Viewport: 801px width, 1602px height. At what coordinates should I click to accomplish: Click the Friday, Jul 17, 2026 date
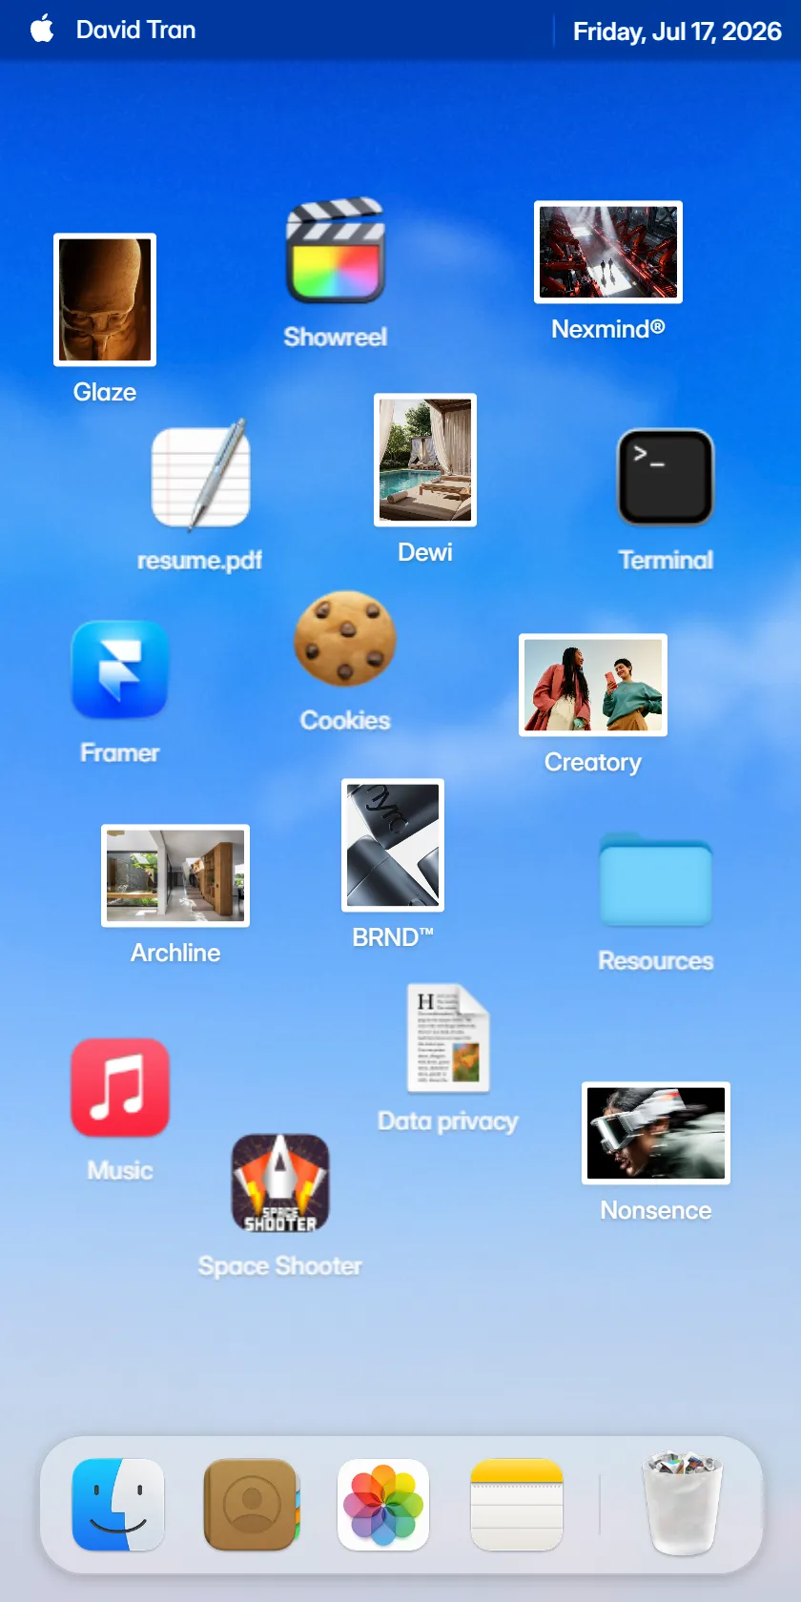677,31
